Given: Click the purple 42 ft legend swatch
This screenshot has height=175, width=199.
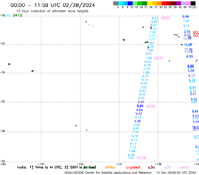Looking at the screenshot, I should [179, 3].
